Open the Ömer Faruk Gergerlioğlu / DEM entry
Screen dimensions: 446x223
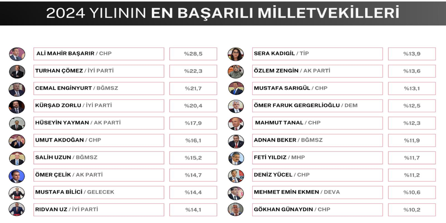point(317,106)
